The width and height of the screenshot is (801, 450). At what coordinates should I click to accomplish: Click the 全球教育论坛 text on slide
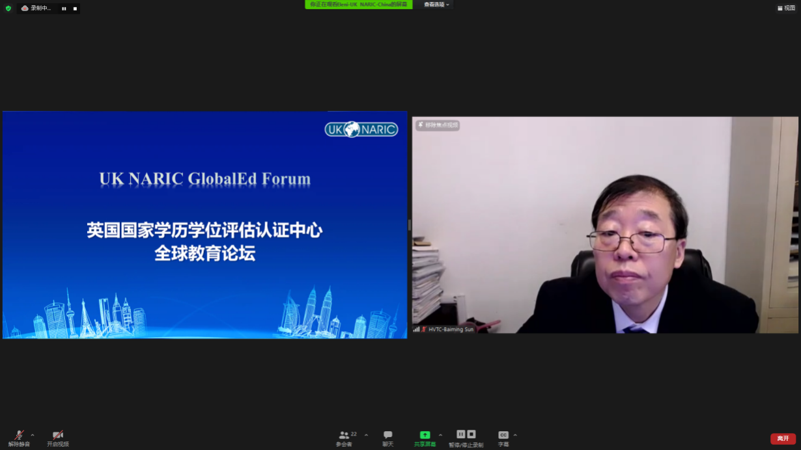204,254
